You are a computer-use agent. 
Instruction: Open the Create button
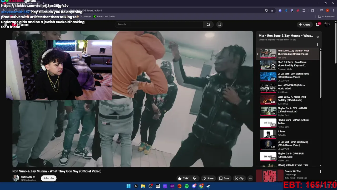[x=304, y=25]
